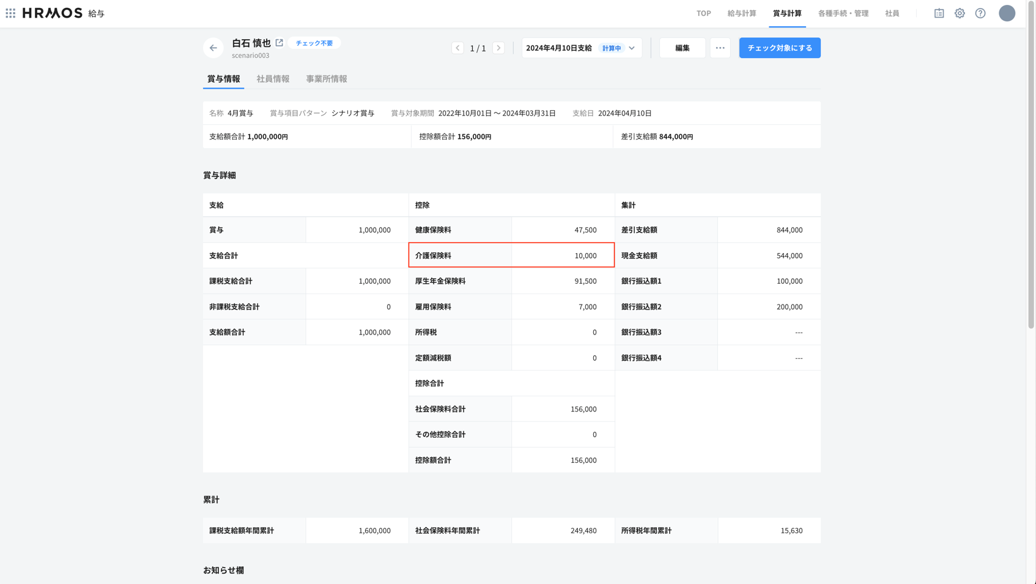Open the calendar icon in header
The height and width of the screenshot is (584, 1036).
[939, 13]
